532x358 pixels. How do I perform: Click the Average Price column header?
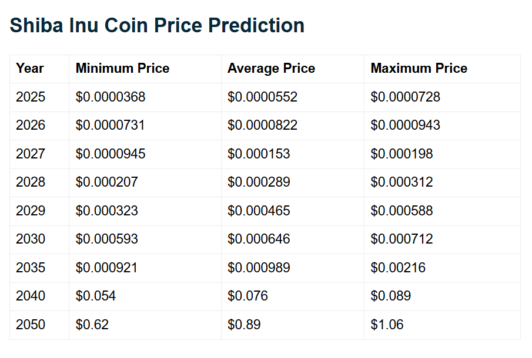pos(271,69)
